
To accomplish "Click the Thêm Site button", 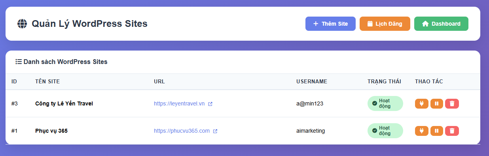I will [330, 24].
